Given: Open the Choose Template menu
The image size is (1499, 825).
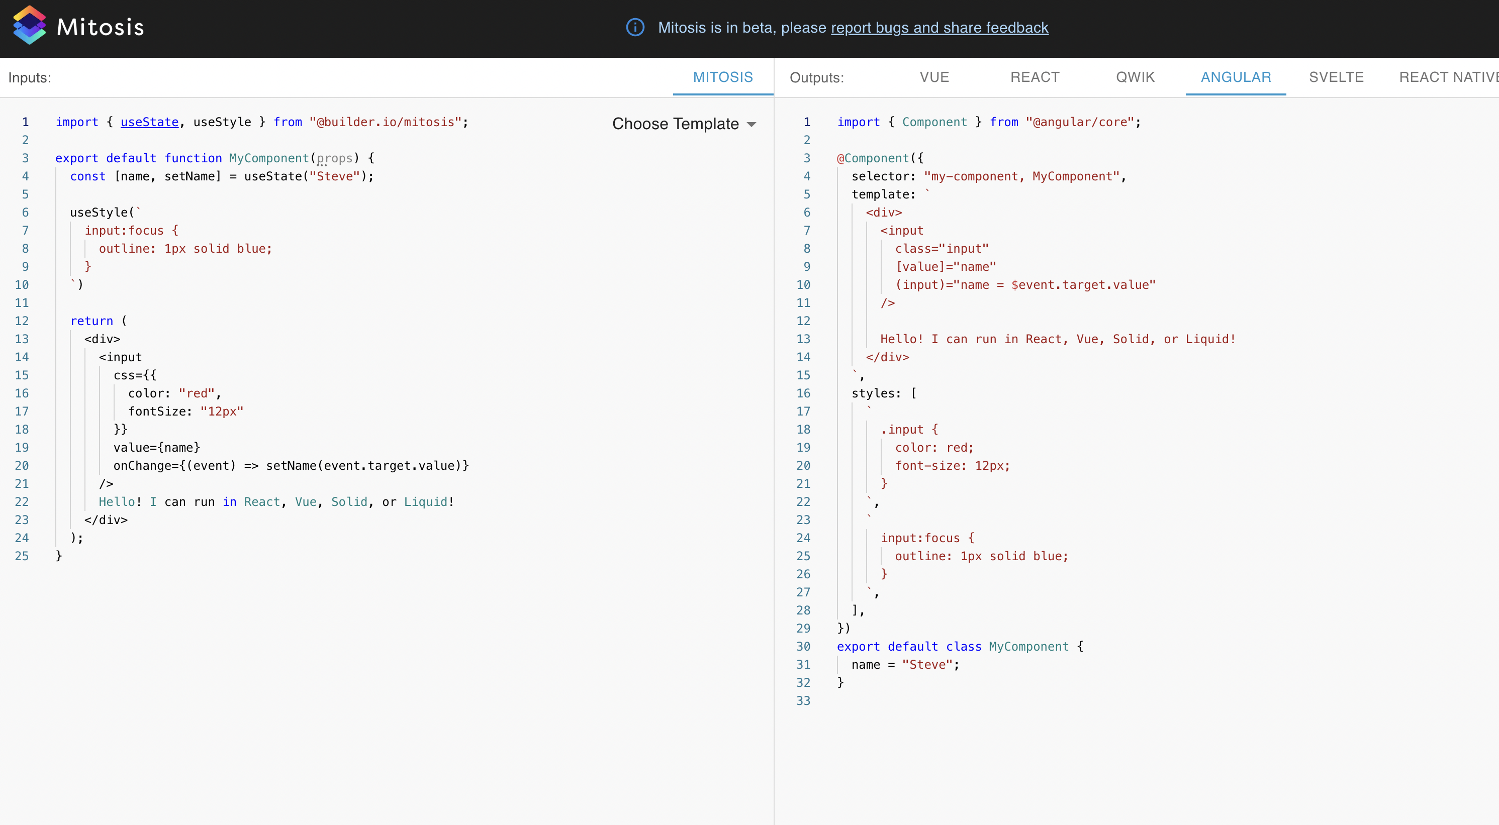Looking at the screenshot, I should (x=675, y=123).
